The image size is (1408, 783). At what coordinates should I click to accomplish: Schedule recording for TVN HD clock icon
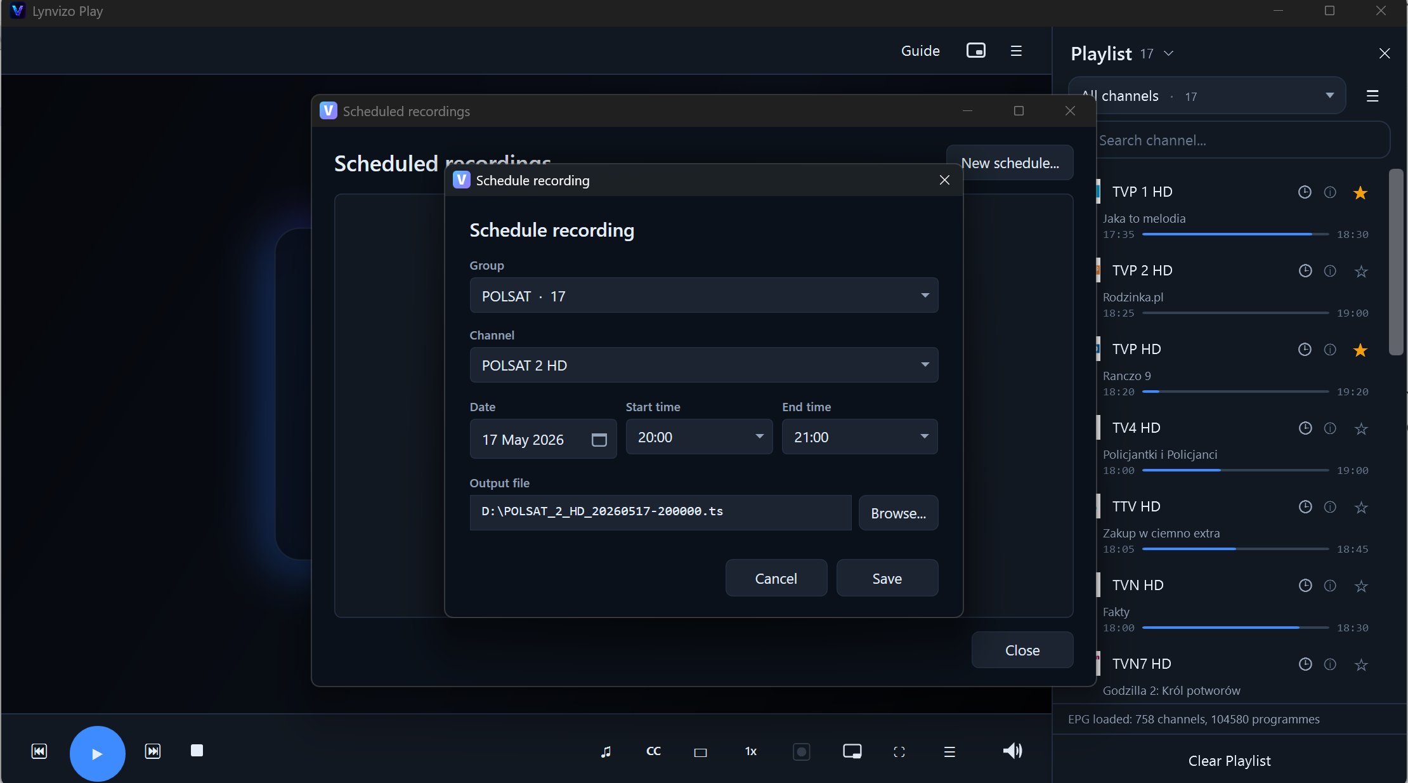(1305, 586)
